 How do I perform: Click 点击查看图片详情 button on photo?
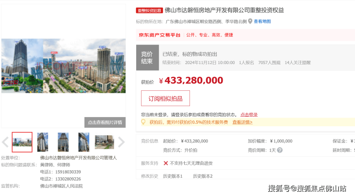tap(105, 122)
